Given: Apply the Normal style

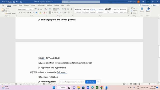Looking at the screenshot, I should 78,10.
